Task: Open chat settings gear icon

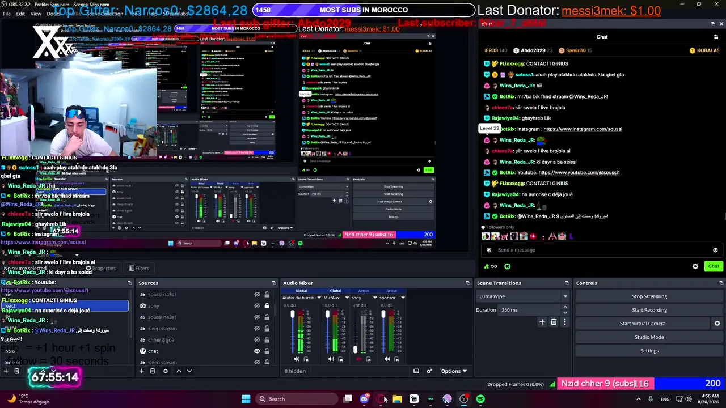Action: (695, 266)
